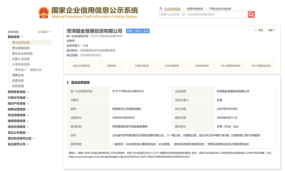Click the site title 国家企业信用信息公示系统
Screen dimensions: 285x171
pyautogui.click(x=95, y=10)
